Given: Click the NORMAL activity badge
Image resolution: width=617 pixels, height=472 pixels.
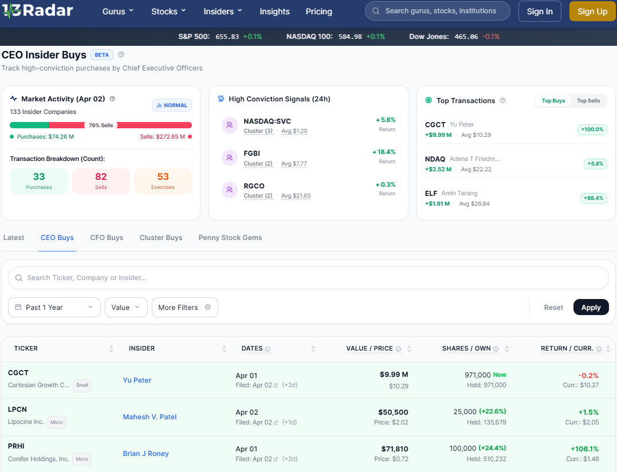Looking at the screenshot, I should [x=172, y=105].
